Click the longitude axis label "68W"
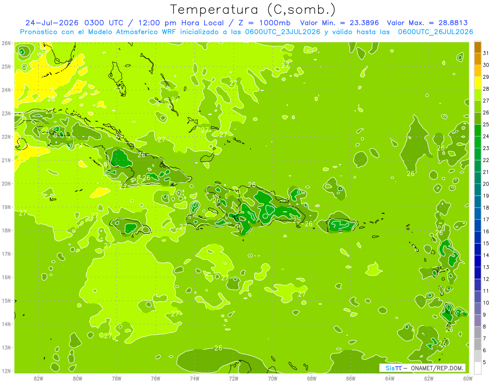 point(312,378)
